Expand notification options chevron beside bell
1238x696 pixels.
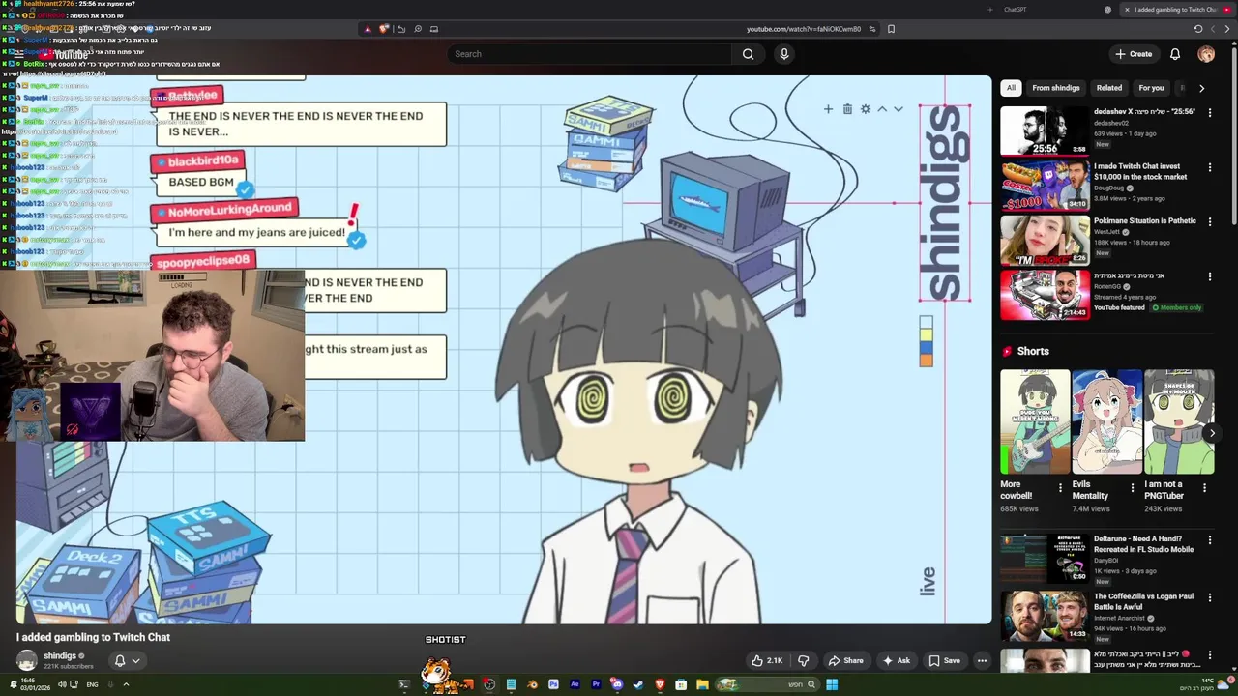pyautogui.click(x=136, y=661)
